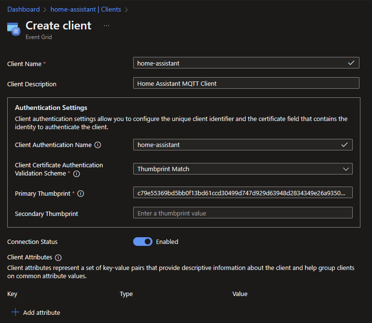Open the ellipsis menu beside Create client
Screen dimensions: 372x323
107,26
